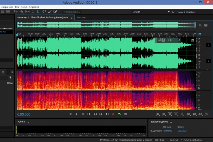Viewport: 213px width, 142px height.
Task: Click the last zoom icon in the row
Action: (x=207, y=114)
